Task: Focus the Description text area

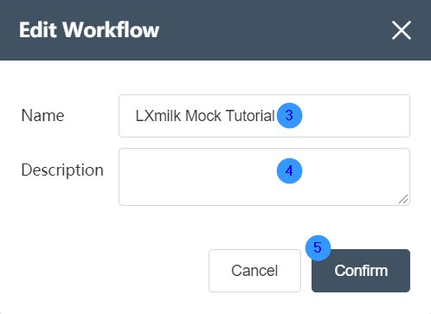Action: [x=264, y=176]
